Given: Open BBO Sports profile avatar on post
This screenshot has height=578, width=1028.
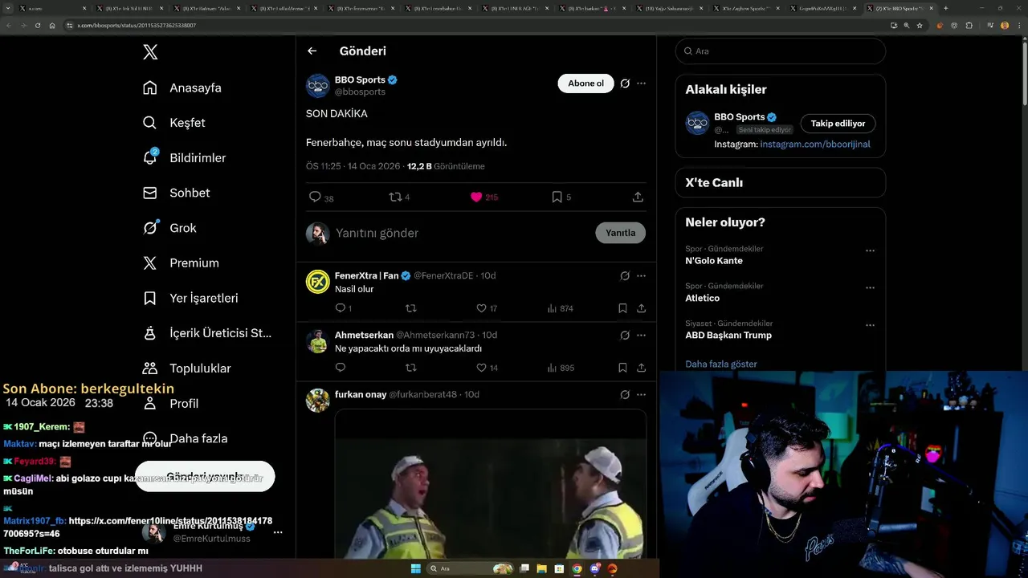Looking at the screenshot, I should pos(318,85).
